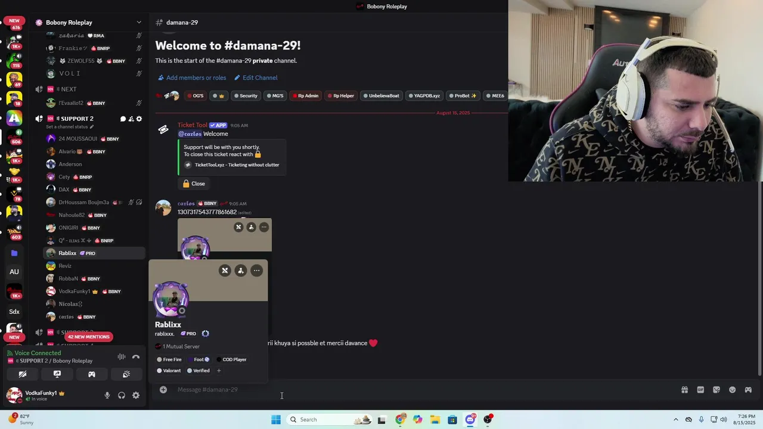Viewport: 763px width, 429px height.
Task: Click the Ticket Tool bot name
Action: 193,125
